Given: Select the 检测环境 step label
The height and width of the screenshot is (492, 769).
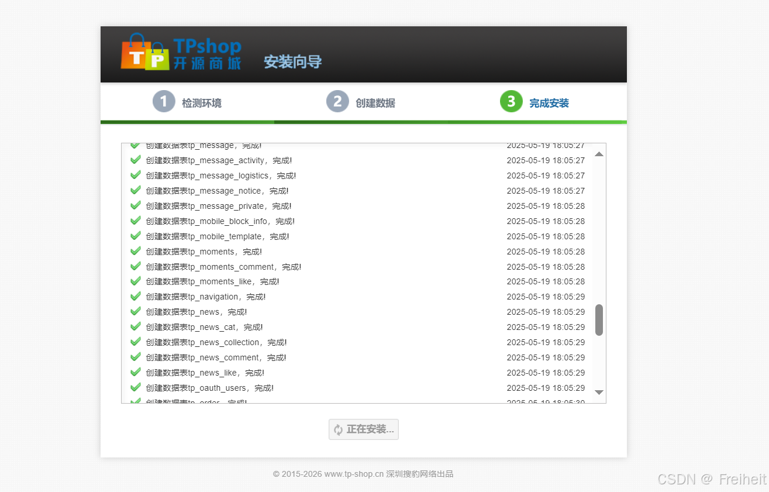Looking at the screenshot, I should point(202,103).
